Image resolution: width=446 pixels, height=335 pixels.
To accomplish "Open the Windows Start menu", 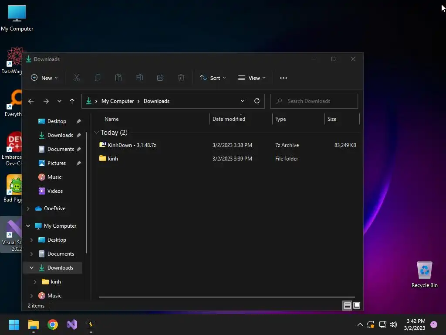I will tap(14, 325).
